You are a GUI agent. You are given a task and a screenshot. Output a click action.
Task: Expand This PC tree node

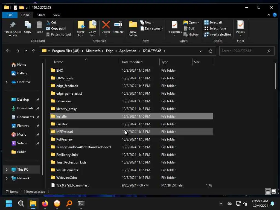(x=7, y=170)
